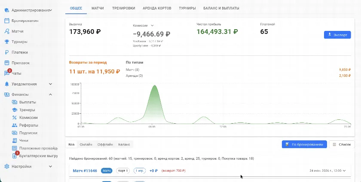The image size is (361, 182).
Task: Open Чеки under Финансы
Action: tap(24, 141)
